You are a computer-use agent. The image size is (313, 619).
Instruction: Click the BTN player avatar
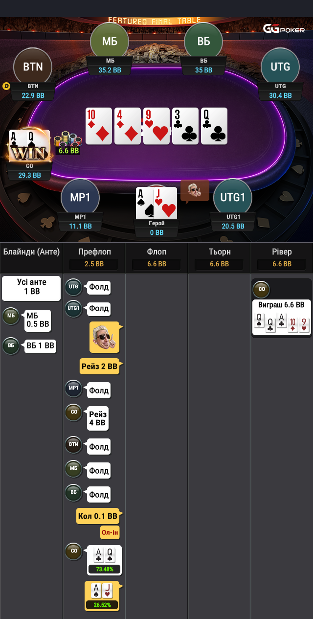[x=33, y=67]
